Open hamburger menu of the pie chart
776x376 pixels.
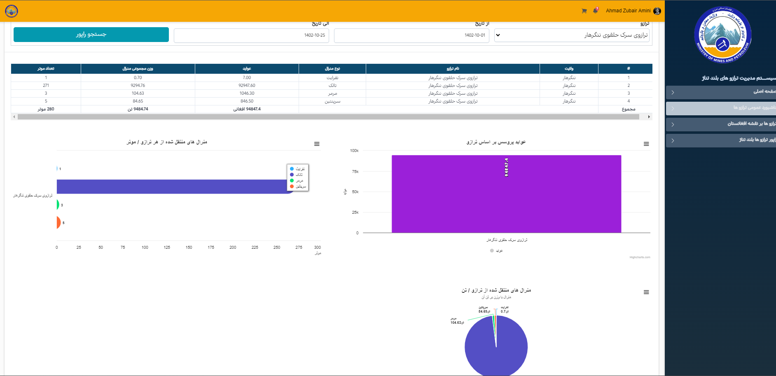646,292
